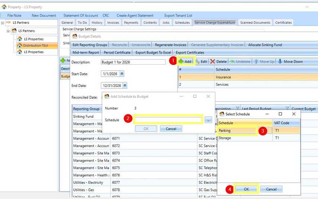The width and height of the screenshot is (318, 199).
Task: Click the ellipsis browse button beside Schedule
Action: pyautogui.click(x=208, y=120)
